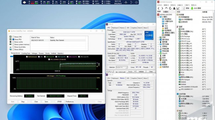The width and height of the screenshot is (215, 120).
Task: Click the green BIOS 更新 arrow icon
Action: click(x=192, y=8)
